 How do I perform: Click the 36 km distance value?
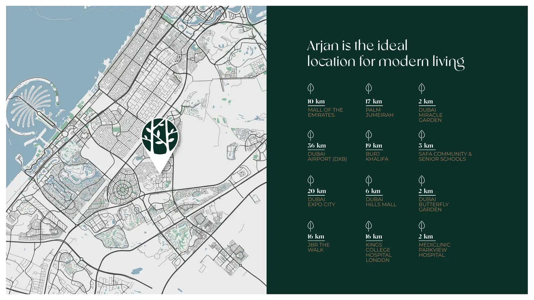coord(317,146)
